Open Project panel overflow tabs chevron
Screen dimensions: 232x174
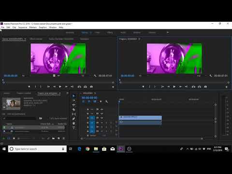click(x=68, y=93)
